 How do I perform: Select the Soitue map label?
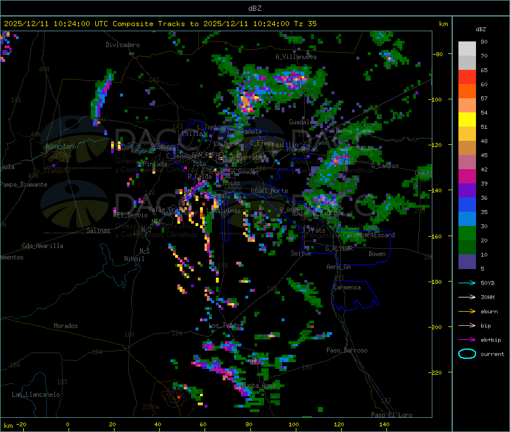[x=301, y=253]
